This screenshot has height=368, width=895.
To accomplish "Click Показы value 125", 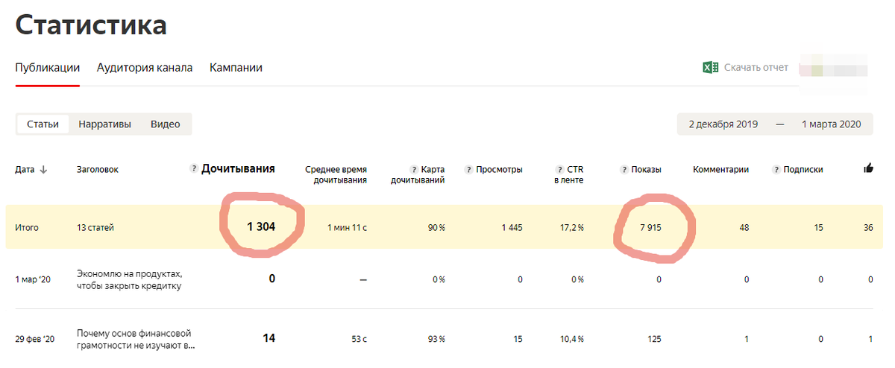I will click(x=655, y=339).
